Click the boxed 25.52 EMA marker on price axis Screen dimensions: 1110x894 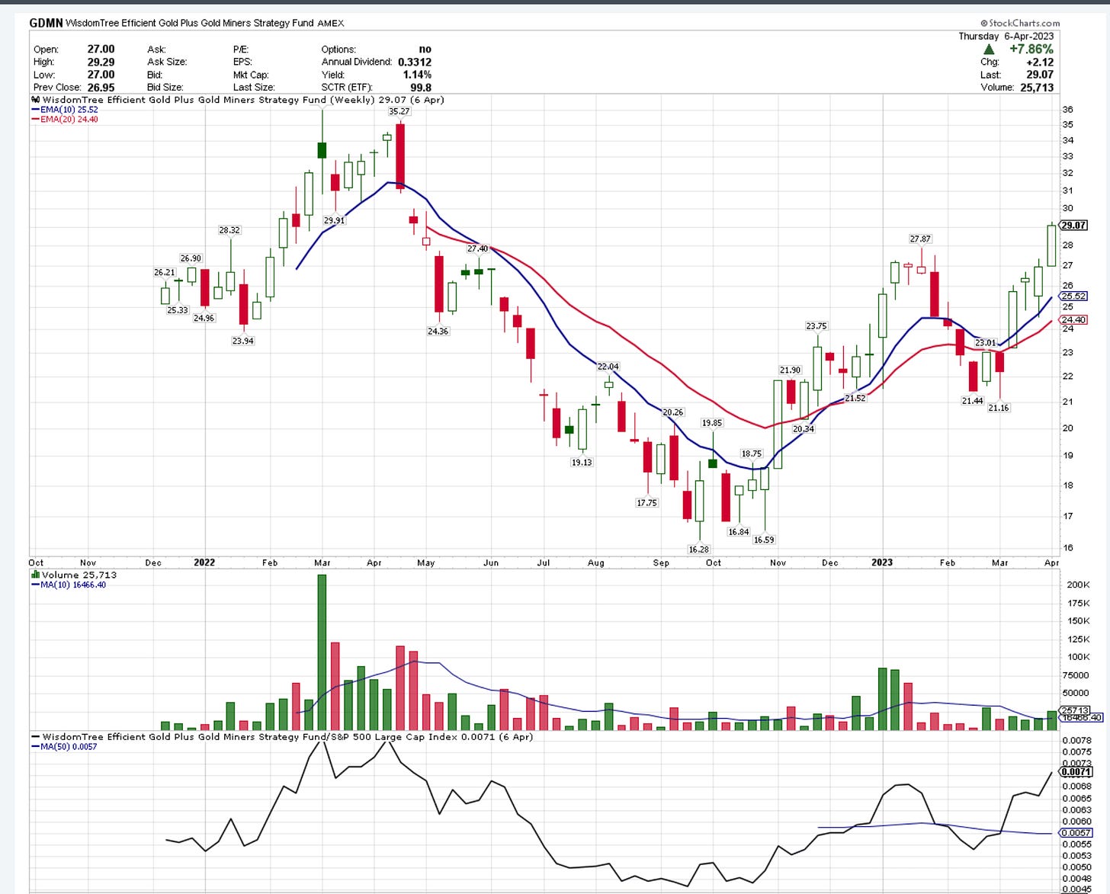[1073, 296]
